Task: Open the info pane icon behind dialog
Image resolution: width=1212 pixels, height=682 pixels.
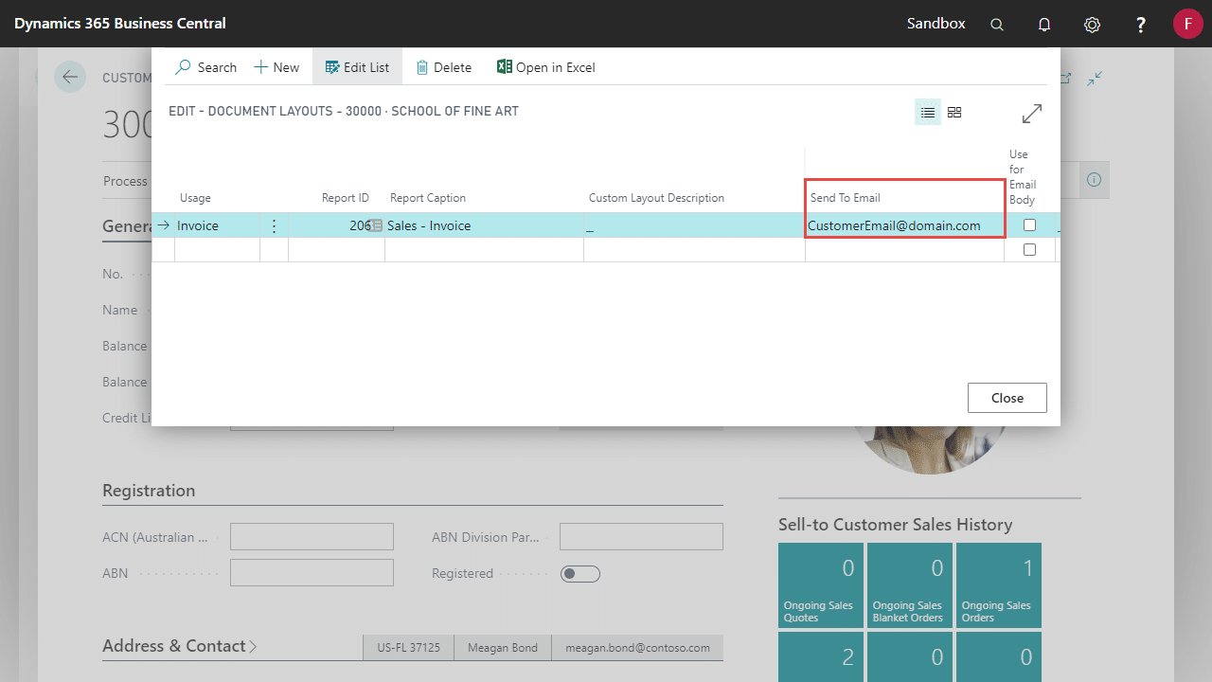Action: 1095,179
